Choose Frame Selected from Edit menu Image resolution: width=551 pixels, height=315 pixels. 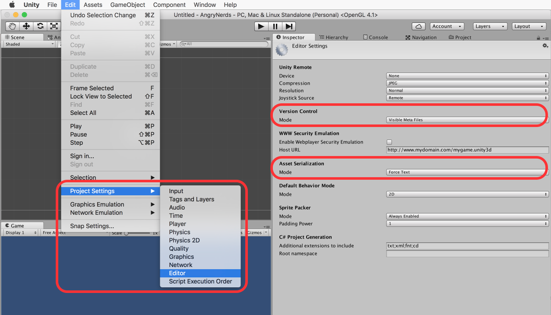point(111,88)
